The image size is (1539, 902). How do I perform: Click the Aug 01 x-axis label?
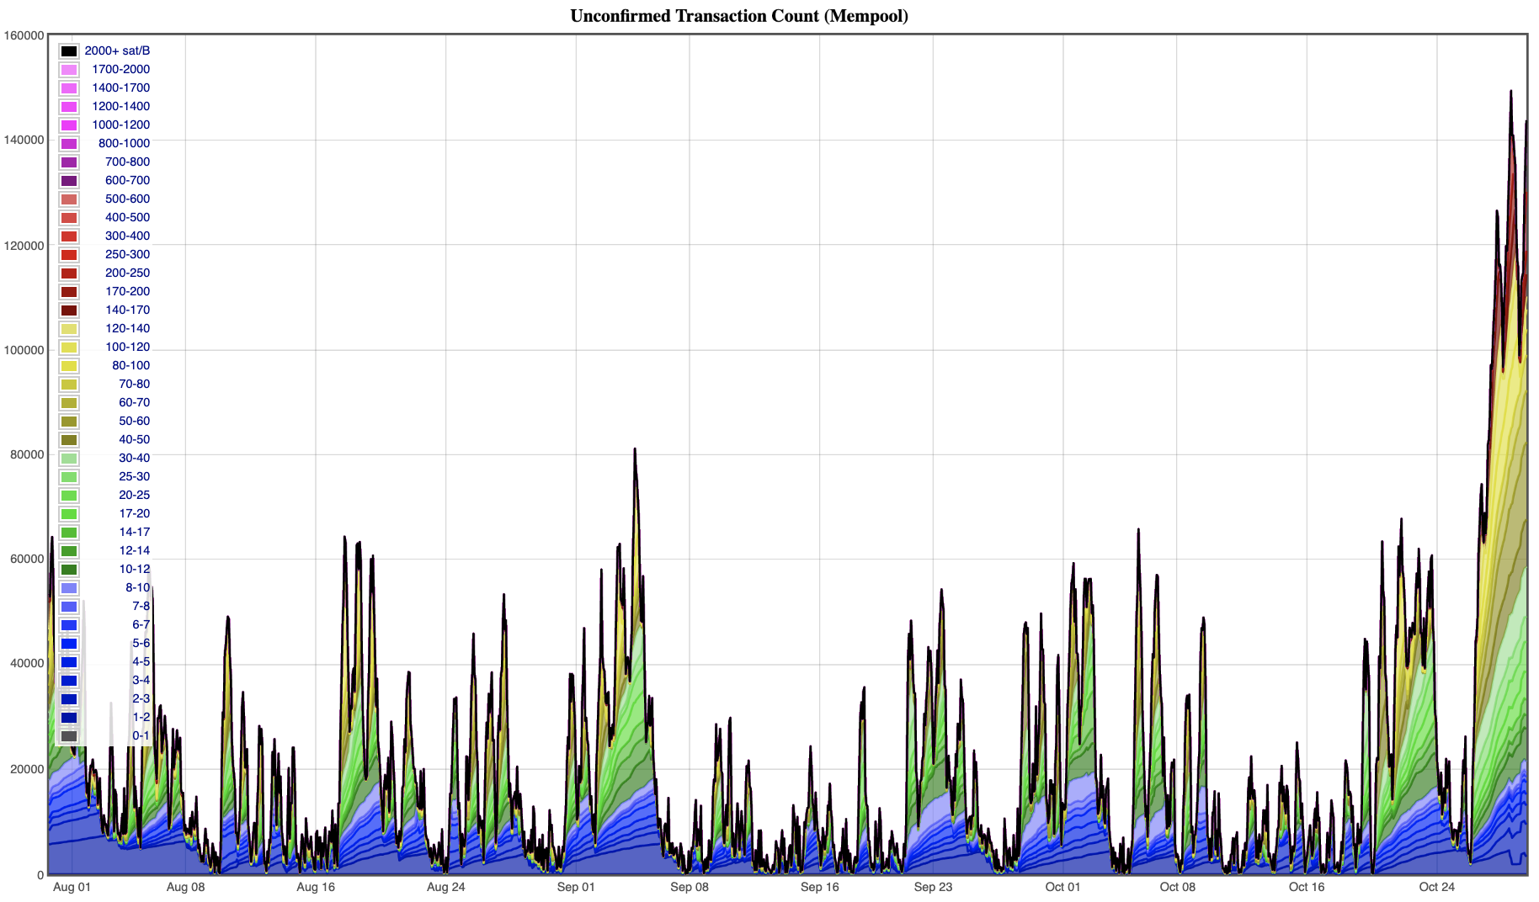click(x=72, y=887)
